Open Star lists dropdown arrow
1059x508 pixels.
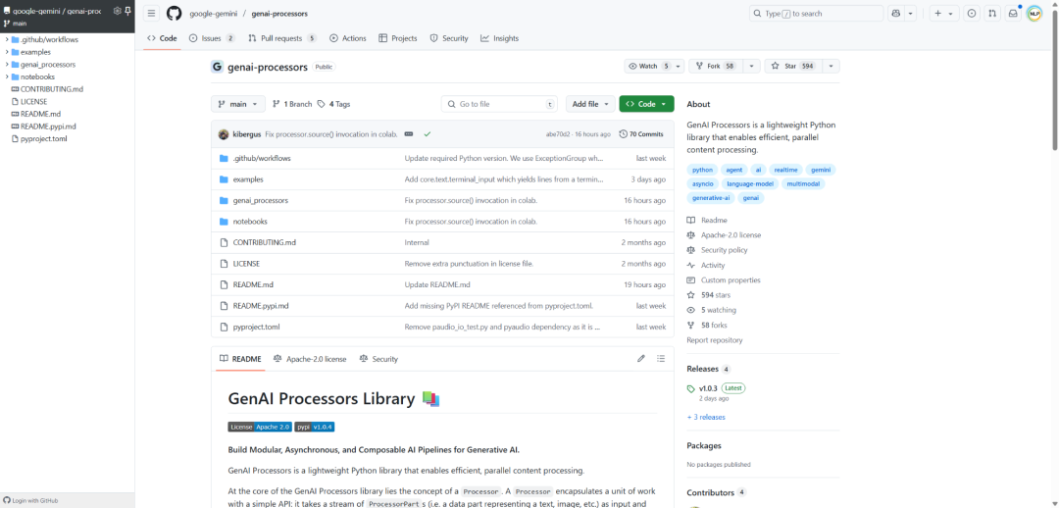click(x=832, y=67)
